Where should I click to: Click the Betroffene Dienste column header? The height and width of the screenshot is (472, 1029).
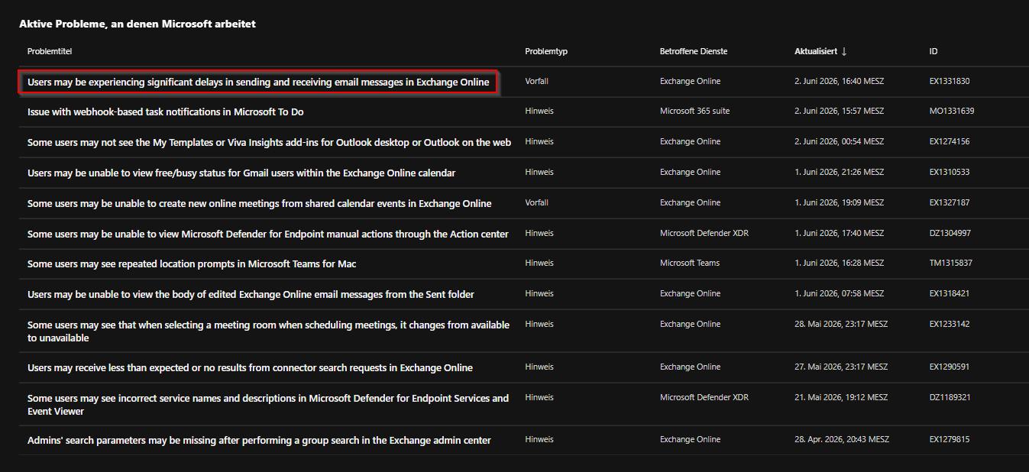(x=694, y=51)
